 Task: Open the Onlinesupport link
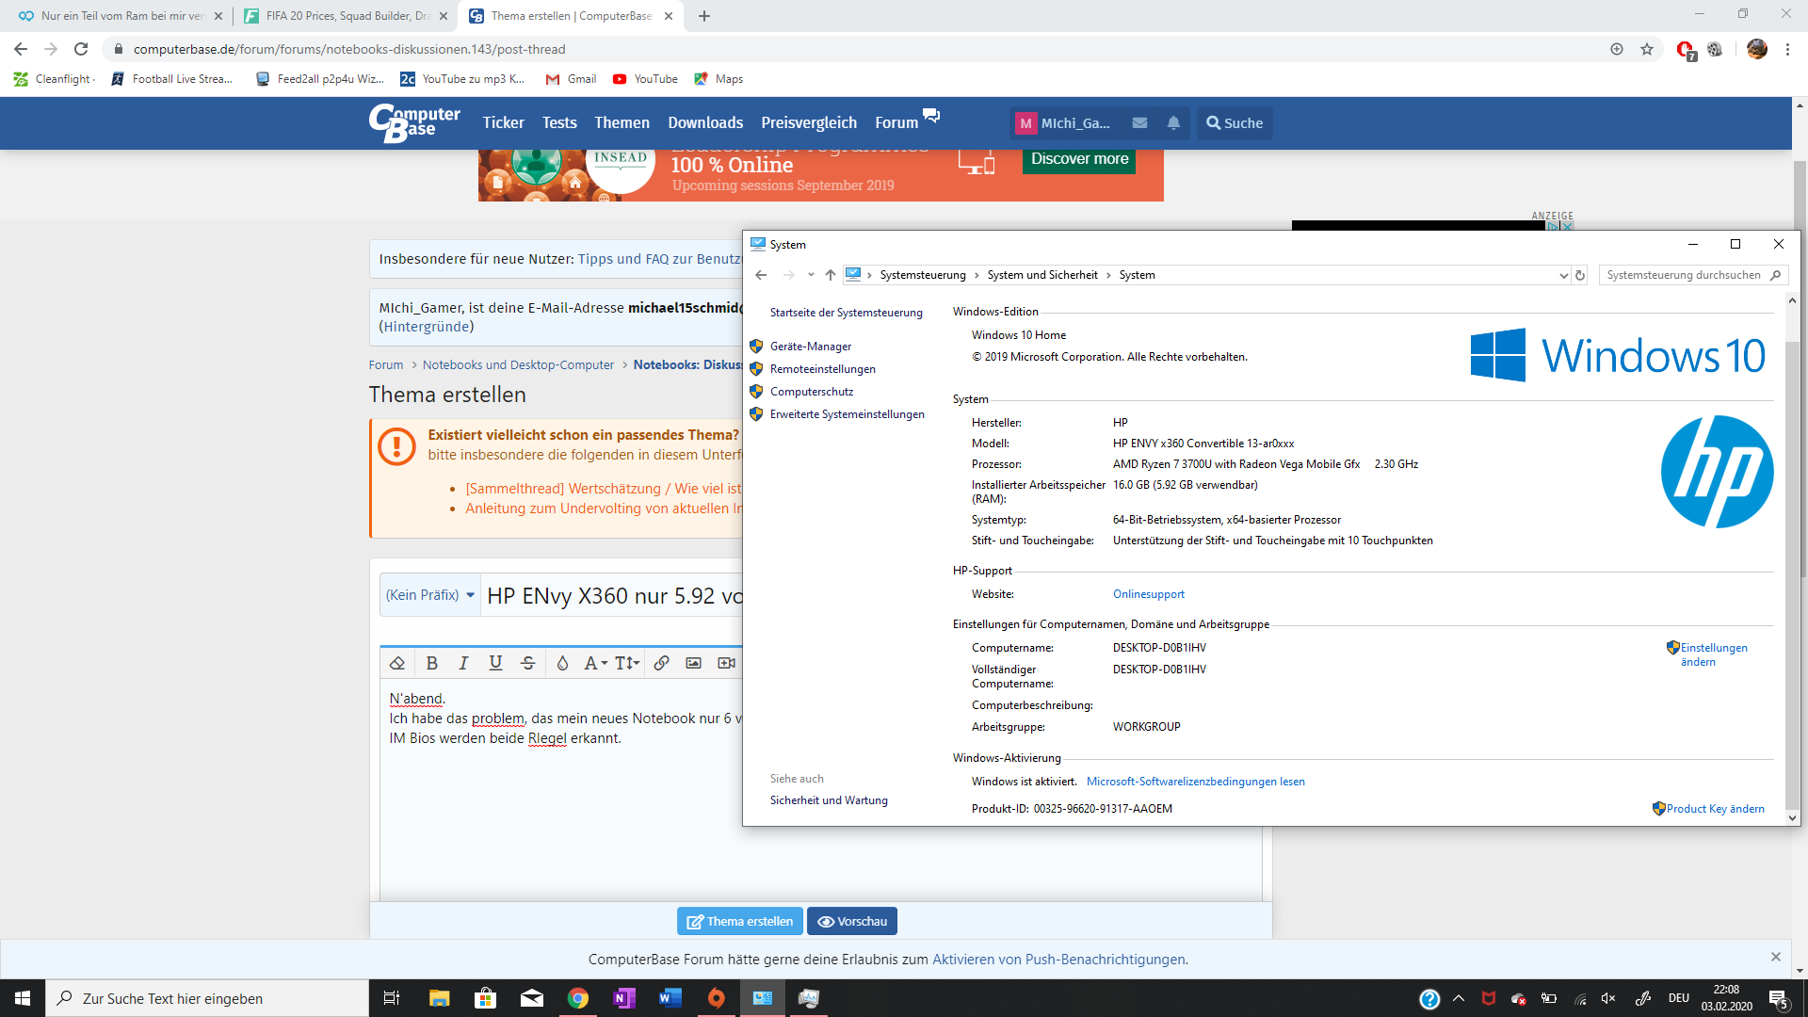[1148, 593]
